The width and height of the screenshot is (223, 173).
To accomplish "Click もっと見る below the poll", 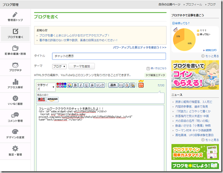I will (212, 56).
